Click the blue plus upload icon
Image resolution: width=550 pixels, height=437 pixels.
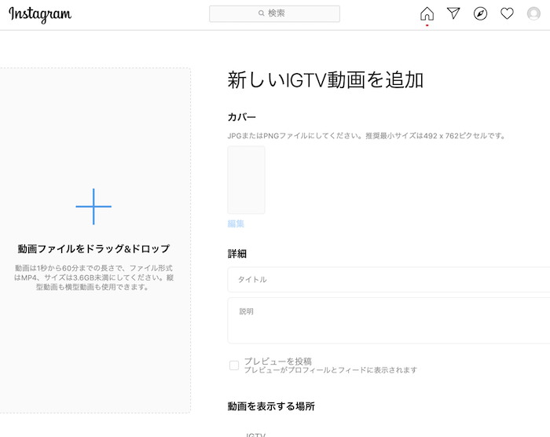(x=93, y=207)
